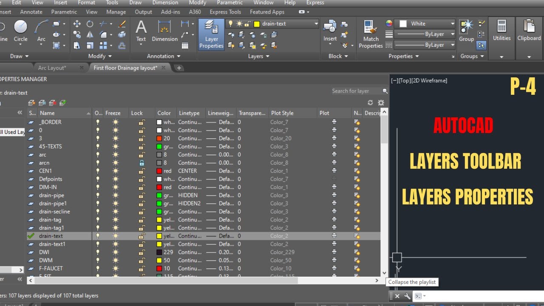The width and height of the screenshot is (544, 306).
Task: Collapse the layer filter tree pane
Action: pyautogui.click(x=19, y=113)
